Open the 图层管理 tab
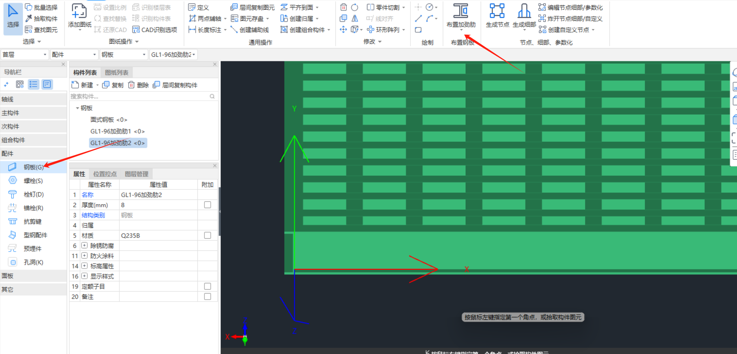This screenshot has height=354, width=737. pyautogui.click(x=136, y=174)
